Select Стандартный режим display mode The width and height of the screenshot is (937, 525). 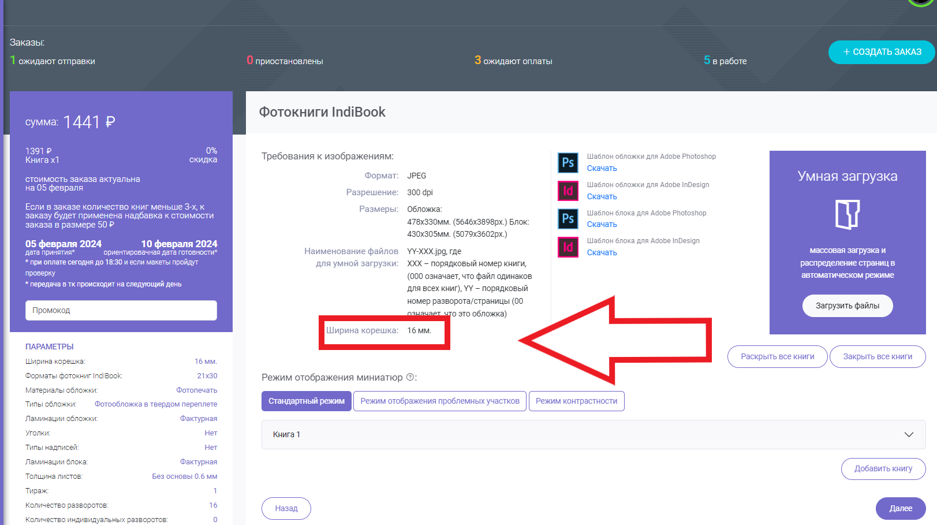coord(306,401)
